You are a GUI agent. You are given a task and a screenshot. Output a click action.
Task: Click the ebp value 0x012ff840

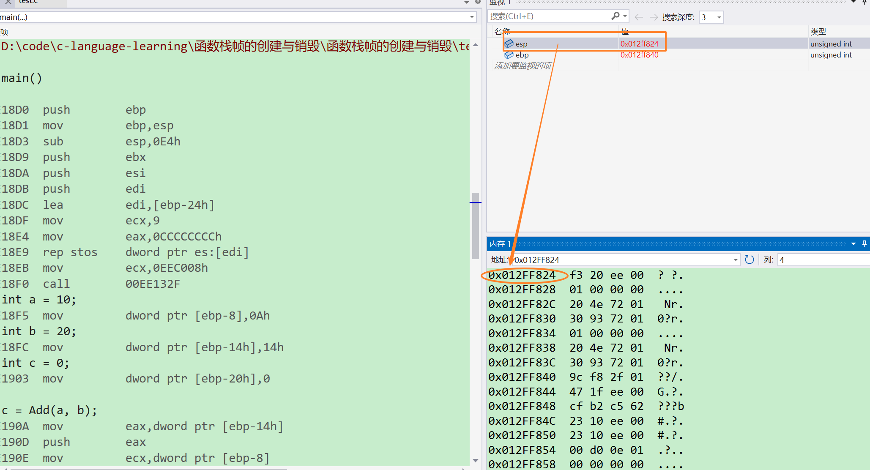click(x=639, y=55)
